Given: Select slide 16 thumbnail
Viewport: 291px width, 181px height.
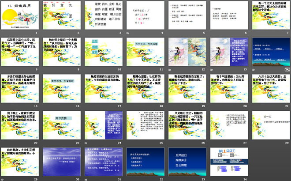Looking at the screenshot, I should [62, 88].
